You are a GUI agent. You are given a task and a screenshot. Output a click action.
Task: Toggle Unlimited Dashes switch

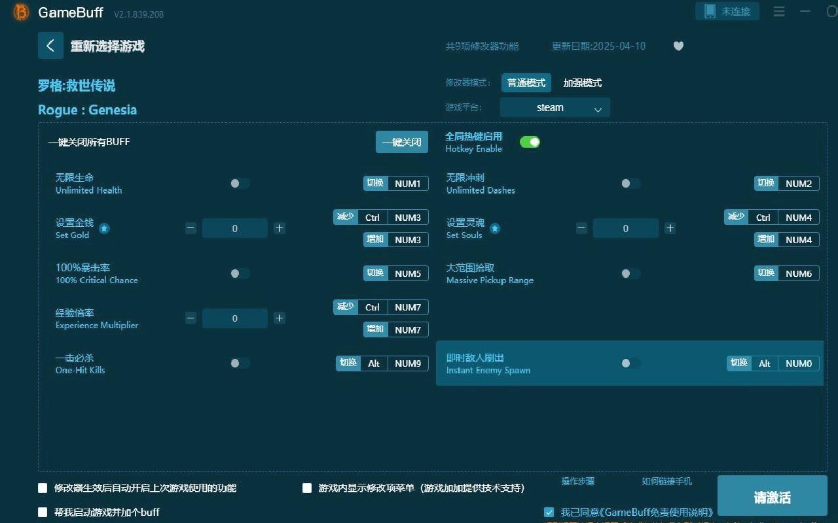630,184
